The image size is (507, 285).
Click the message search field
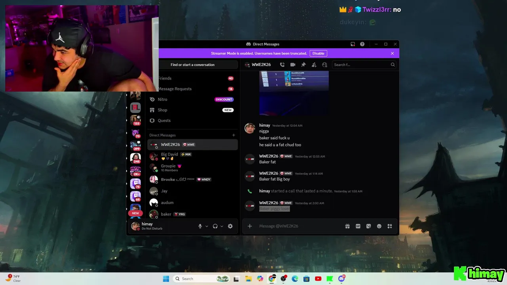[364, 65]
